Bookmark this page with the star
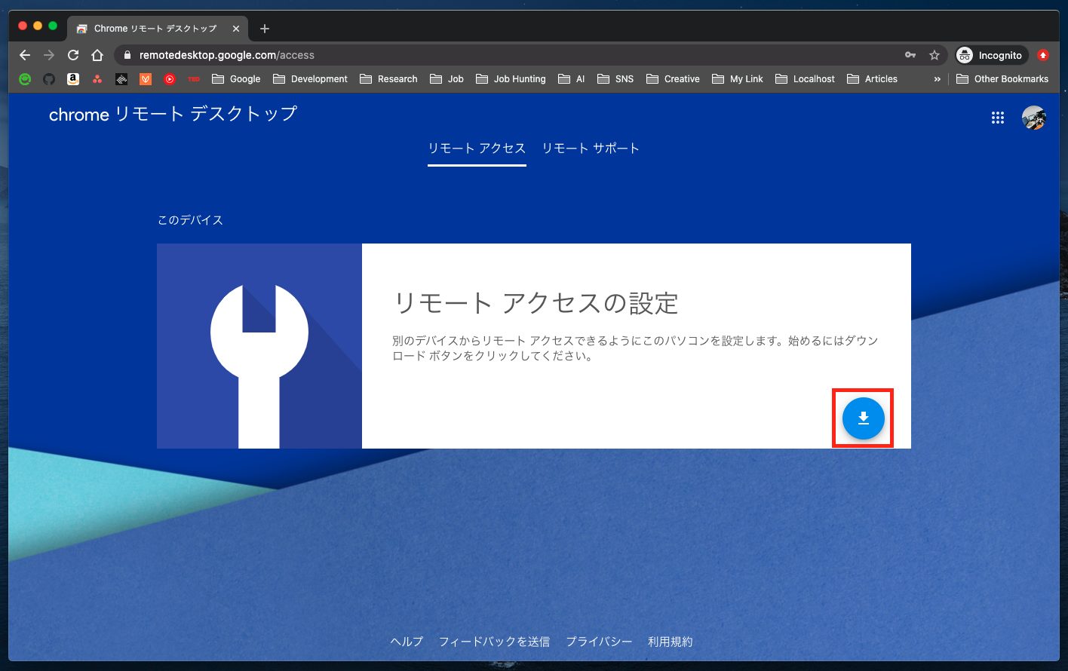Image resolution: width=1068 pixels, height=671 pixels. click(934, 55)
